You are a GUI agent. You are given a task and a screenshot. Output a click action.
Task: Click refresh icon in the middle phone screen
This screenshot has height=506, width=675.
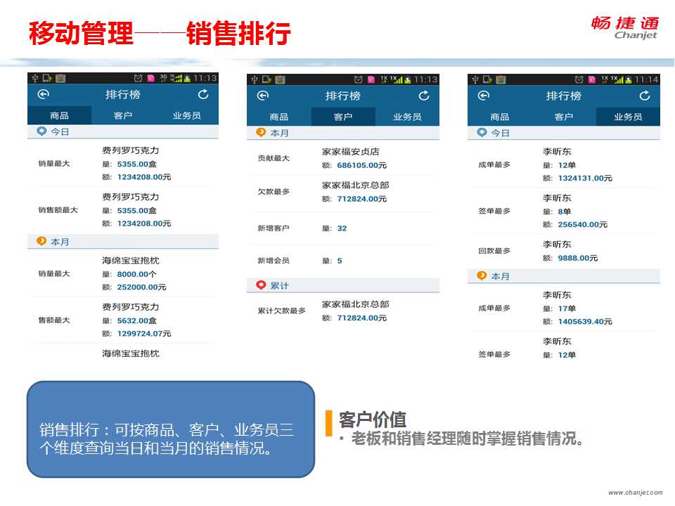(x=424, y=96)
